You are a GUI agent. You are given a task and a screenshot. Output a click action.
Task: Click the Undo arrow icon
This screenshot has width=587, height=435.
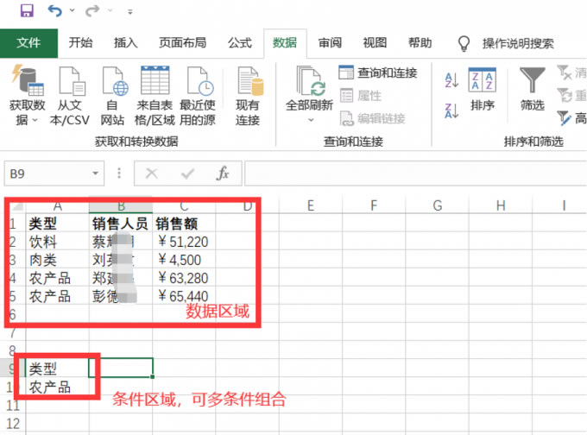[54, 10]
